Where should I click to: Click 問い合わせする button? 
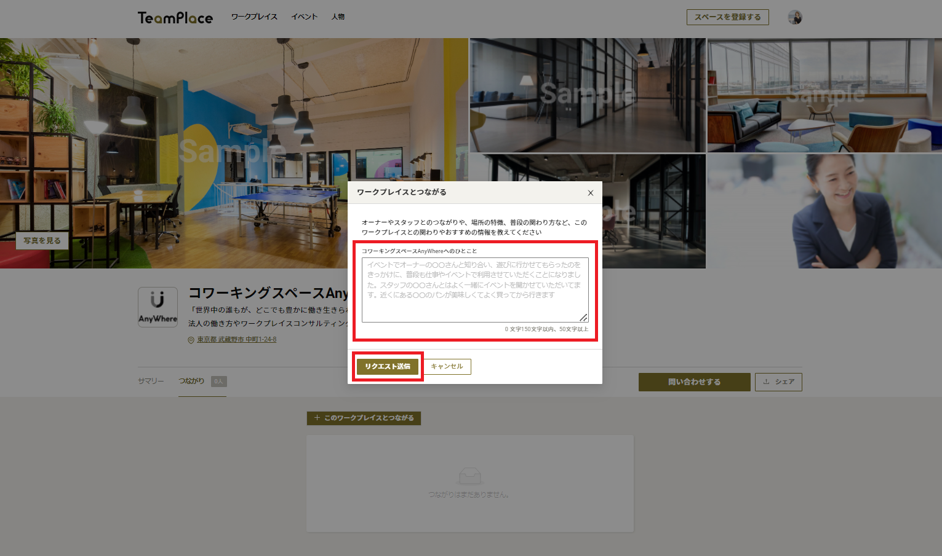pos(694,382)
